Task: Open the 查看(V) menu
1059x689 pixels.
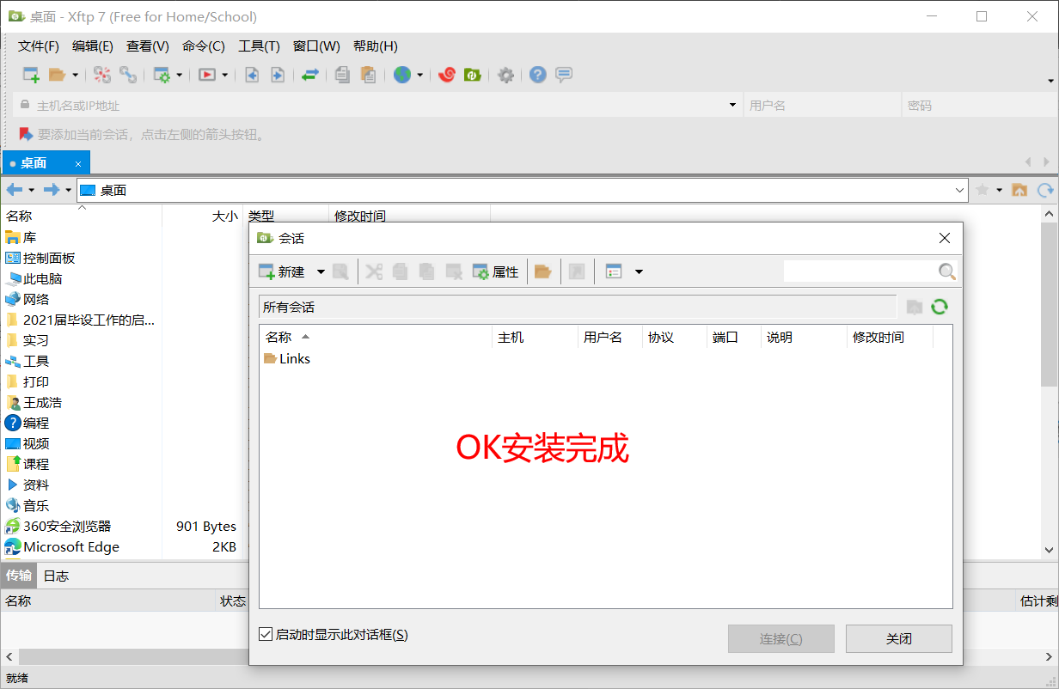Action: click(x=148, y=46)
